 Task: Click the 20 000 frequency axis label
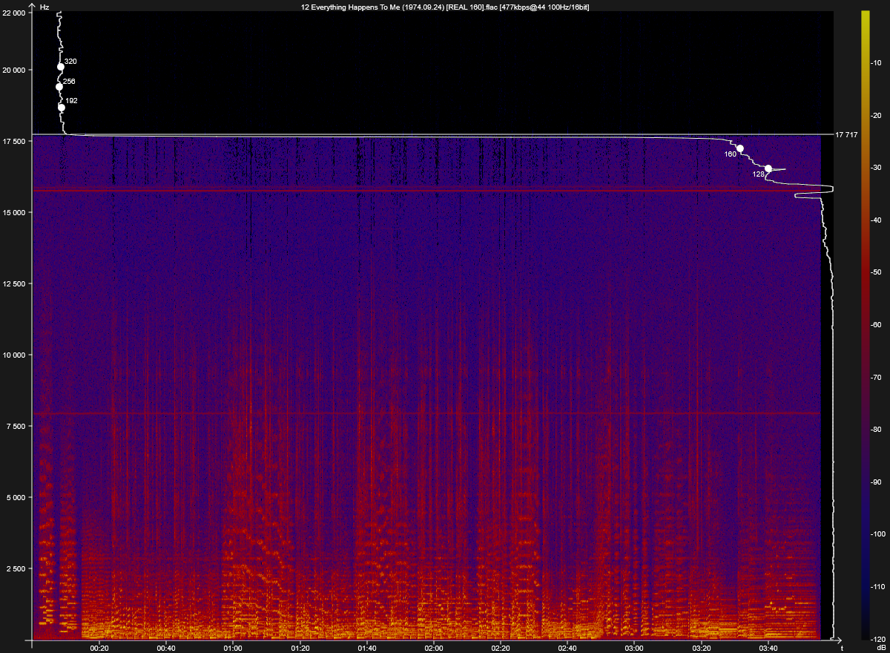pos(15,70)
